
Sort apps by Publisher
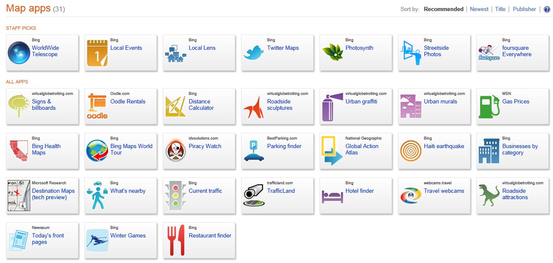[524, 9]
